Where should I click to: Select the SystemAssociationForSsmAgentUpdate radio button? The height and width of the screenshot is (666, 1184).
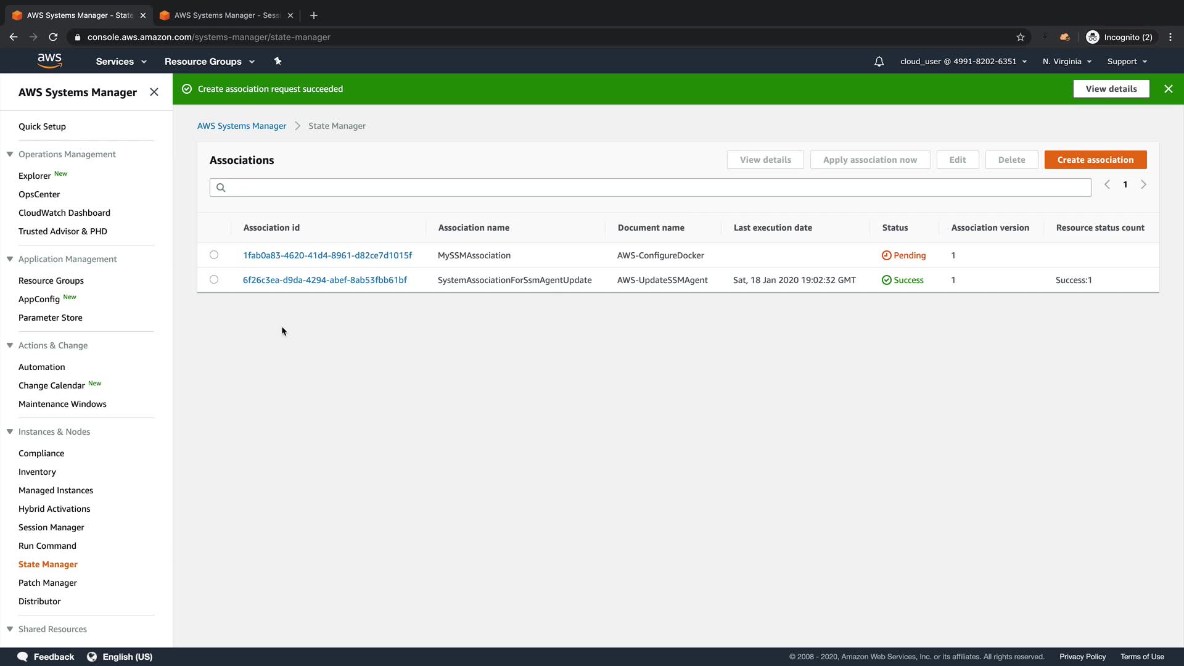point(214,279)
